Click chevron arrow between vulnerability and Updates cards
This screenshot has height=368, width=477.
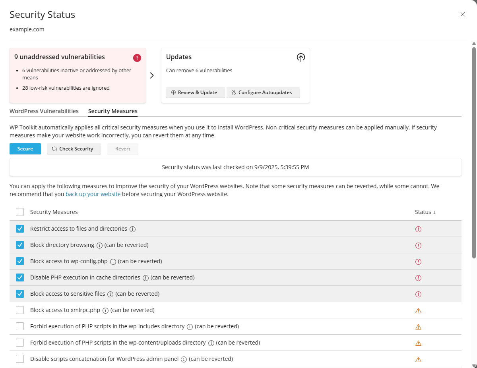pos(152,75)
